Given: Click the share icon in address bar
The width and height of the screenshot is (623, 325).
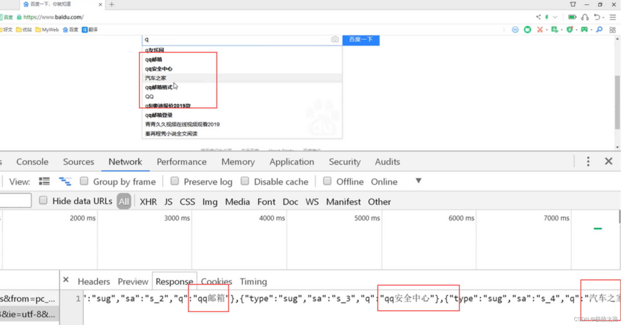Looking at the screenshot, I should click(x=538, y=17).
